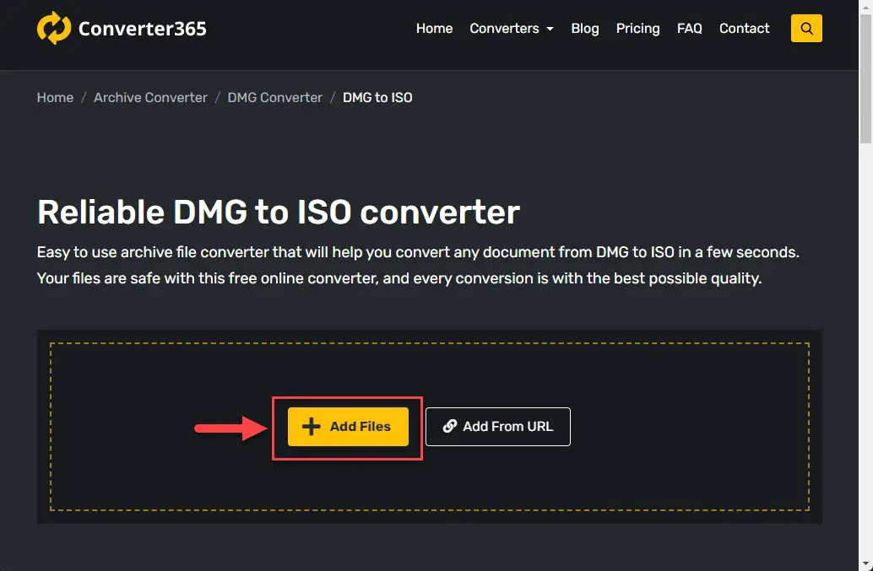
Task: Click the plus icon on Add Files
Action: coord(312,427)
